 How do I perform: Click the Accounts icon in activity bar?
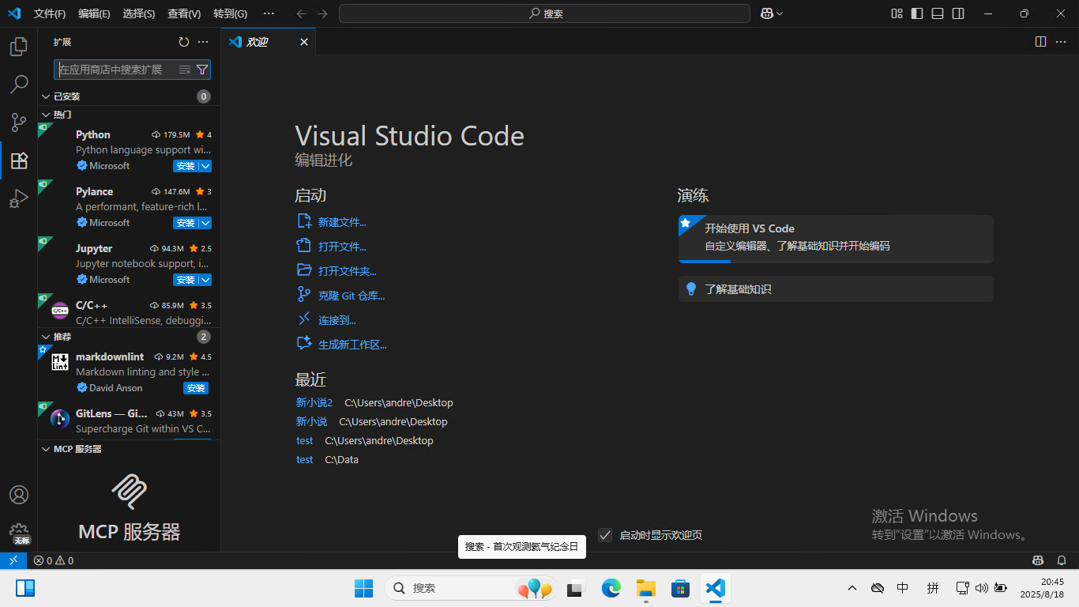[19, 495]
